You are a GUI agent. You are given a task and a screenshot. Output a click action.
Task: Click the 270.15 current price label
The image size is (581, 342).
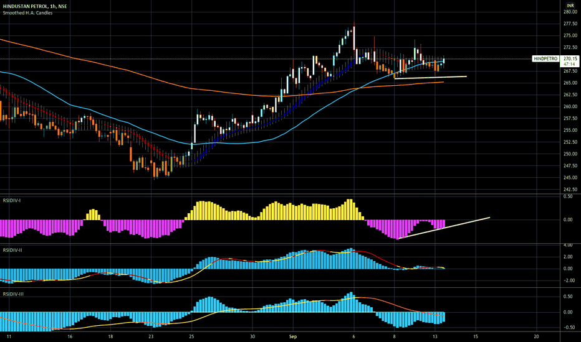[570, 59]
